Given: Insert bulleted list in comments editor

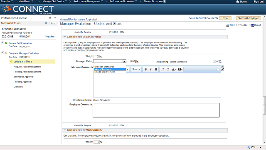Looking at the screenshot, I should click(168, 70).
